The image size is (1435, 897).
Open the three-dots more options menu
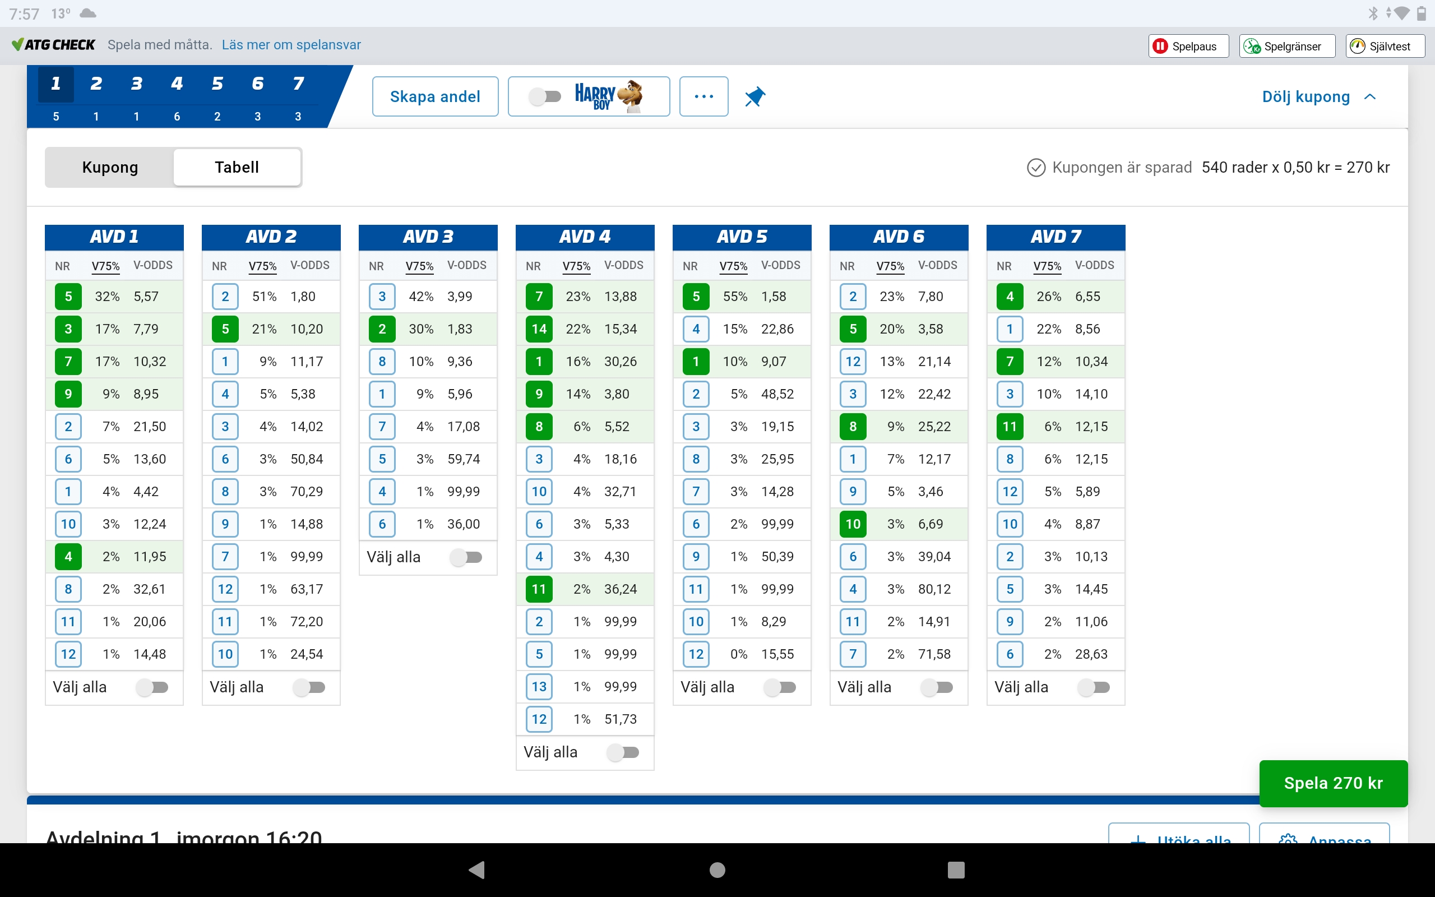tap(703, 96)
